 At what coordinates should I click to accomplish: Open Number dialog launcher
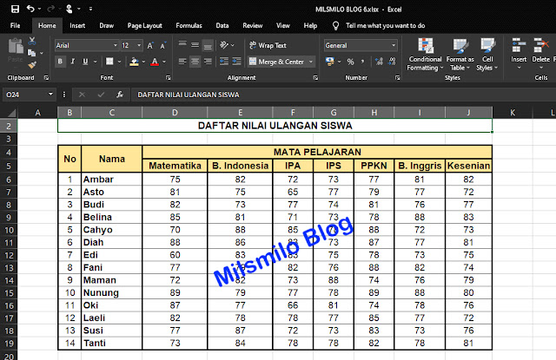[398, 77]
